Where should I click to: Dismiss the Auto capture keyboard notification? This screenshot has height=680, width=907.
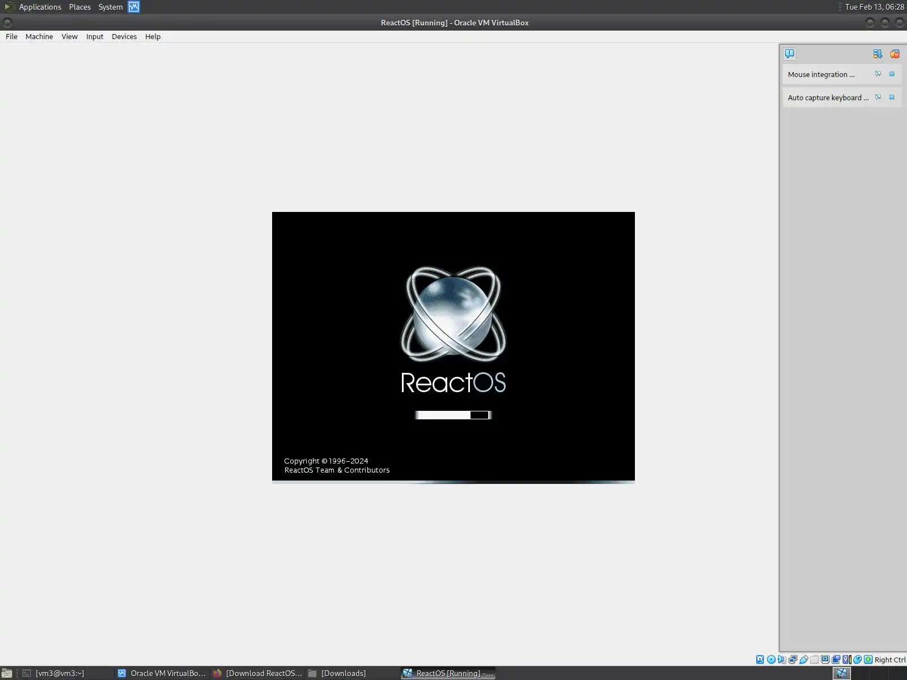tap(892, 97)
